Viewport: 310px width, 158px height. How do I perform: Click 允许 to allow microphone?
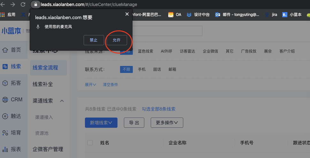tap(117, 40)
